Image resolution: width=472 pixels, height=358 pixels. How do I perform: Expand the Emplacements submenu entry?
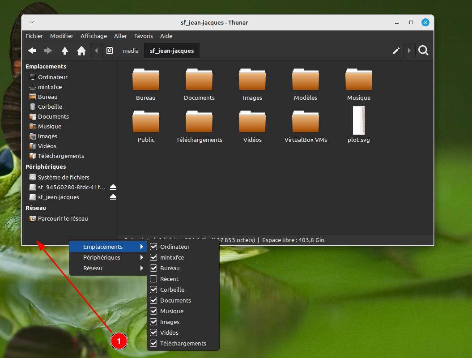click(108, 247)
